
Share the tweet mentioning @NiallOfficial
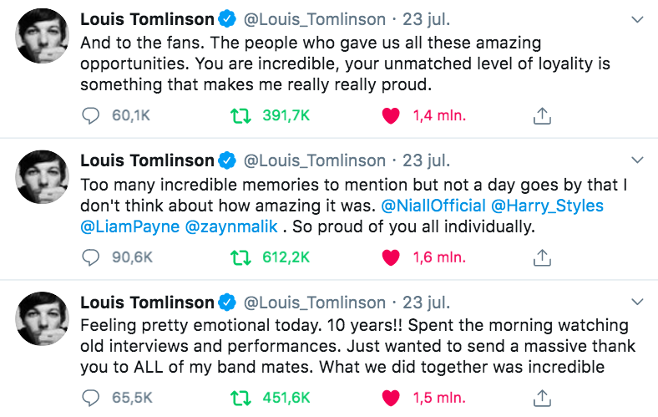click(541, 257)
